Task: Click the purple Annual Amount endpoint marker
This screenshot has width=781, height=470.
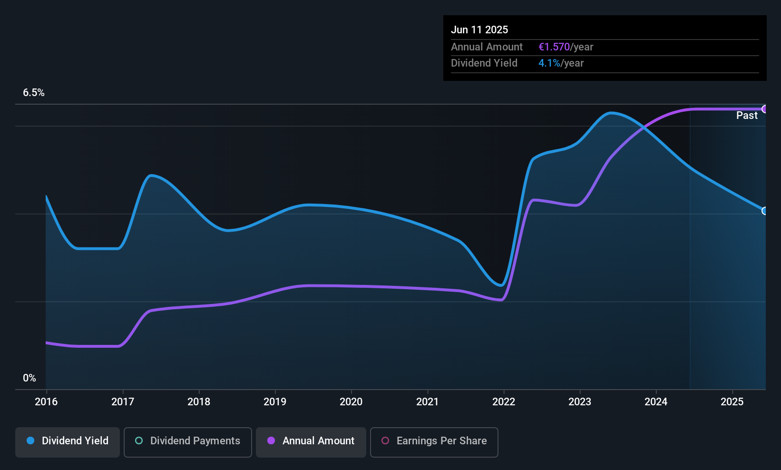Action: click(765, 109)
